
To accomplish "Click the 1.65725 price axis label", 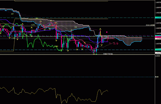I will [x=158, y=2].
